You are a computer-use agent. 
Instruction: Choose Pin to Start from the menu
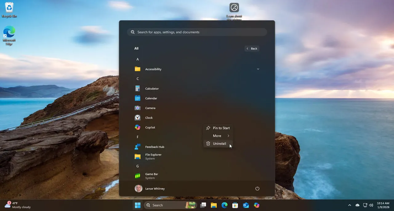(221, 128)
